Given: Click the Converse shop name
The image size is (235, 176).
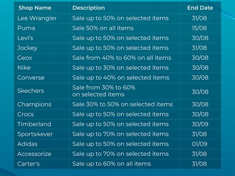Looking at the screenshot, I should pyautogui.click(x=31, y=77).
